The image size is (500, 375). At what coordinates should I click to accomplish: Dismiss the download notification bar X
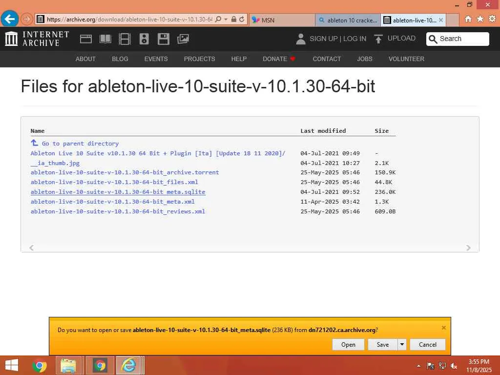click(x=443, y=328)
